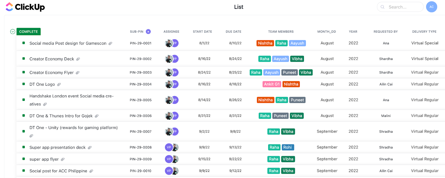Screen dimensions: 445x178
Task: Click MONTH_DD column header
Action: click(x=327, y=32)
